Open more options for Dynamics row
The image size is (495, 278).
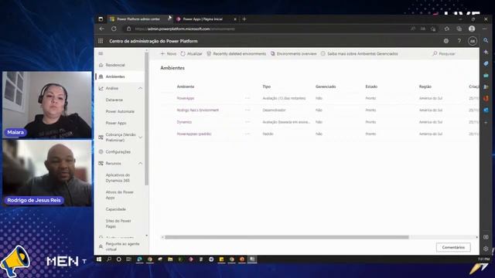click(x=247, y=122)
